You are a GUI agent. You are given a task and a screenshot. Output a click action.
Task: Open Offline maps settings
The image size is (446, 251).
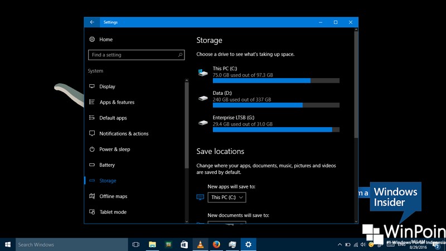tap(113, 196)
